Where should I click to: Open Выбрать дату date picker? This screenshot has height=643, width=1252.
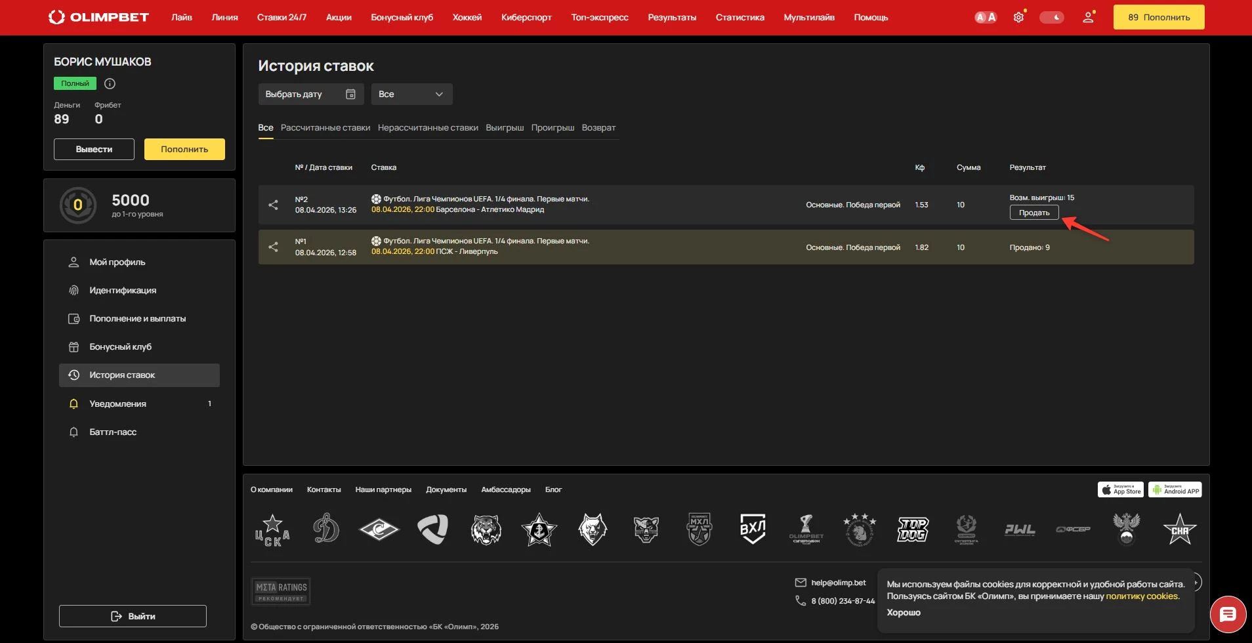coord(310,94)
